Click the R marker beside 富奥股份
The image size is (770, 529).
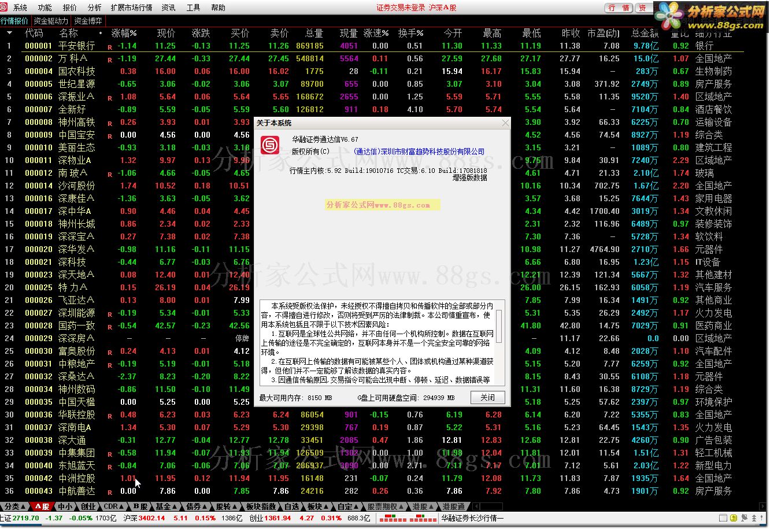pyautogui.click(x=110, y=352)
